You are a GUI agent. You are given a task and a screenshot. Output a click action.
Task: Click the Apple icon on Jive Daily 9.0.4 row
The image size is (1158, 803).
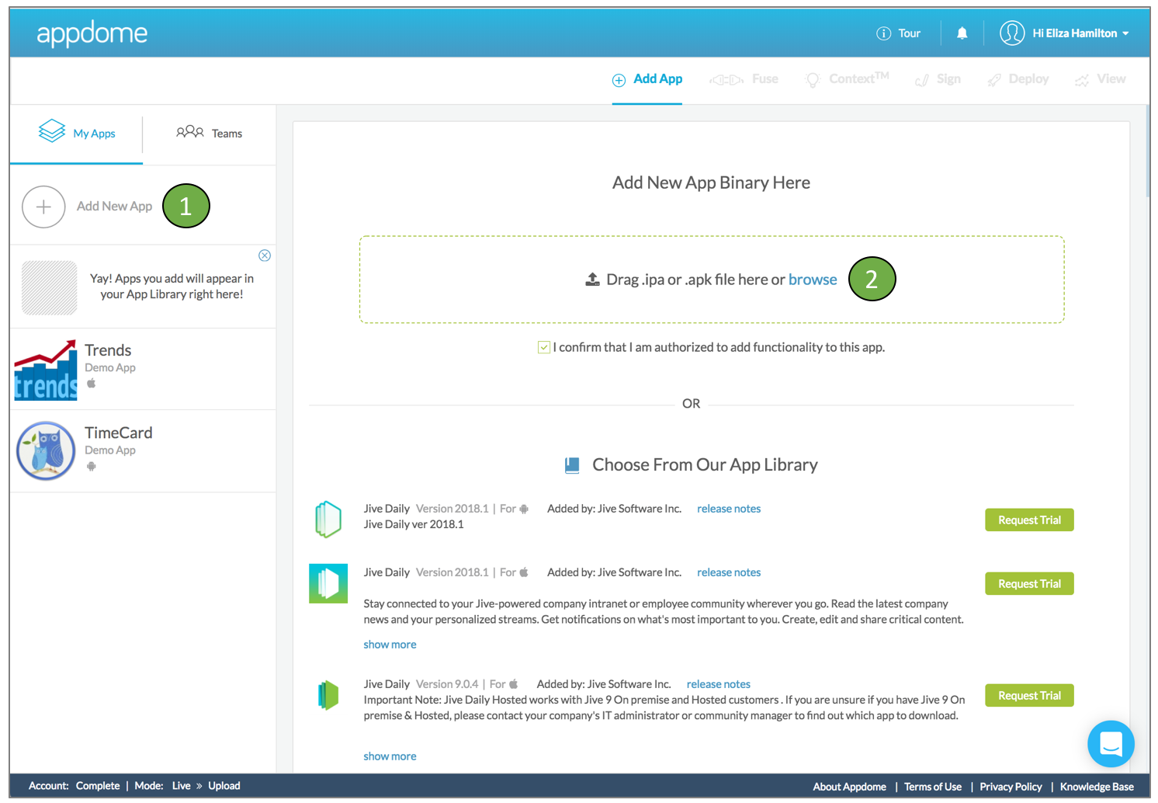pyautogui.click(x=513, y=684)
